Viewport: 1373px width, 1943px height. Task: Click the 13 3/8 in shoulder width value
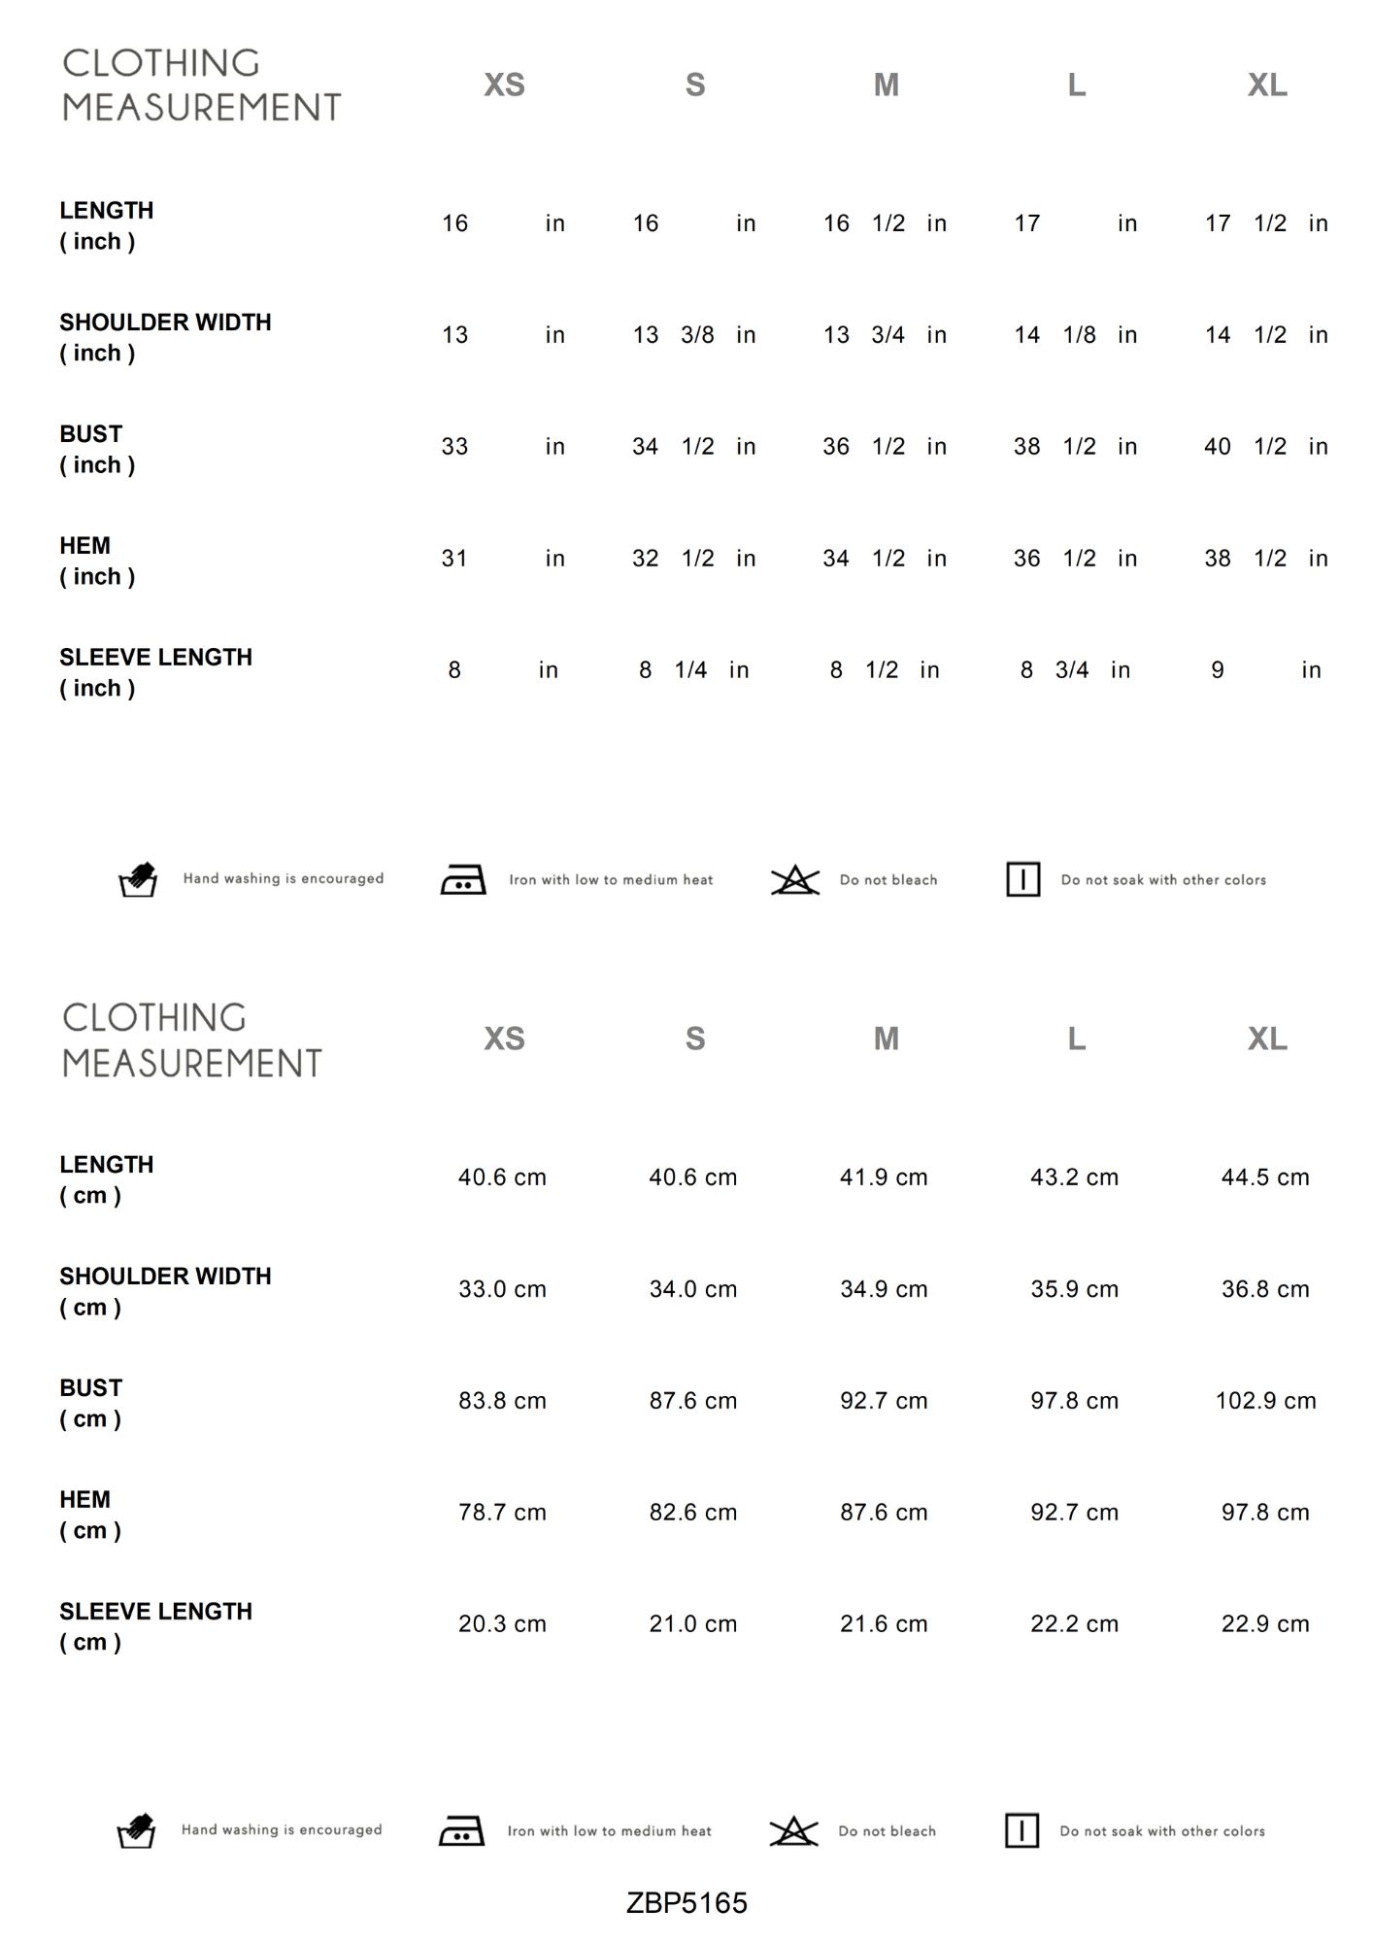pos(693,335)
